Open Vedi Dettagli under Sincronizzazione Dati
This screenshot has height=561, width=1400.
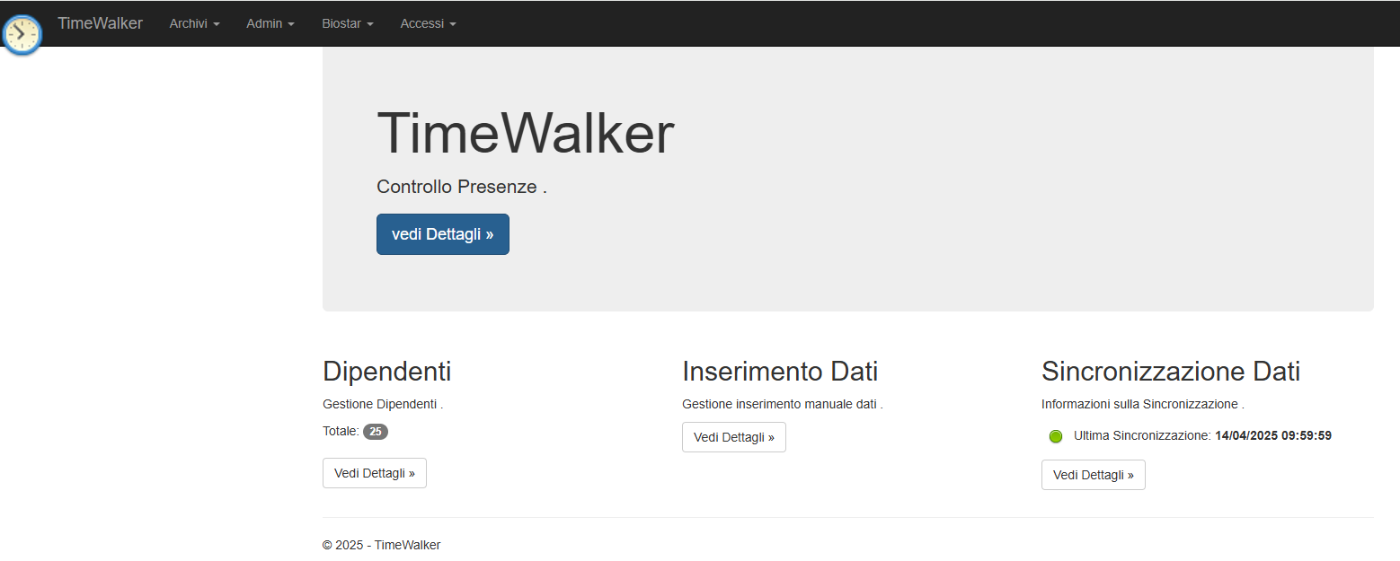pyautogui.click(x=1093, y=475)
